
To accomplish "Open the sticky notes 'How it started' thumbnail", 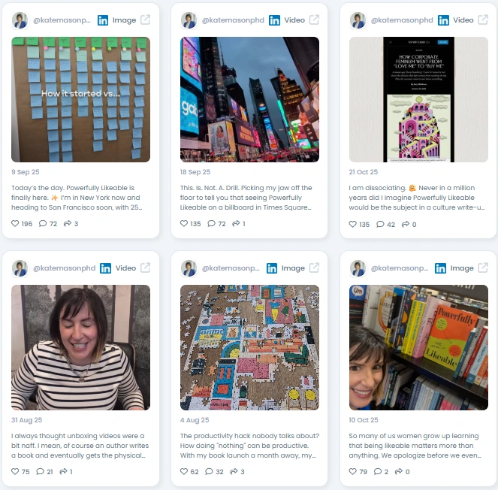I will coord(80,99).
